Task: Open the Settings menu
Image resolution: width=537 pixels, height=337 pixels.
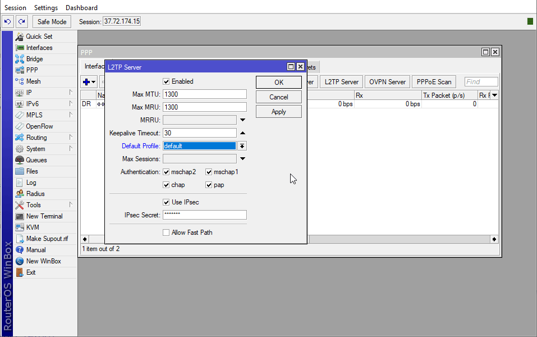Action: pyautogui.click(x=46, y=7)
